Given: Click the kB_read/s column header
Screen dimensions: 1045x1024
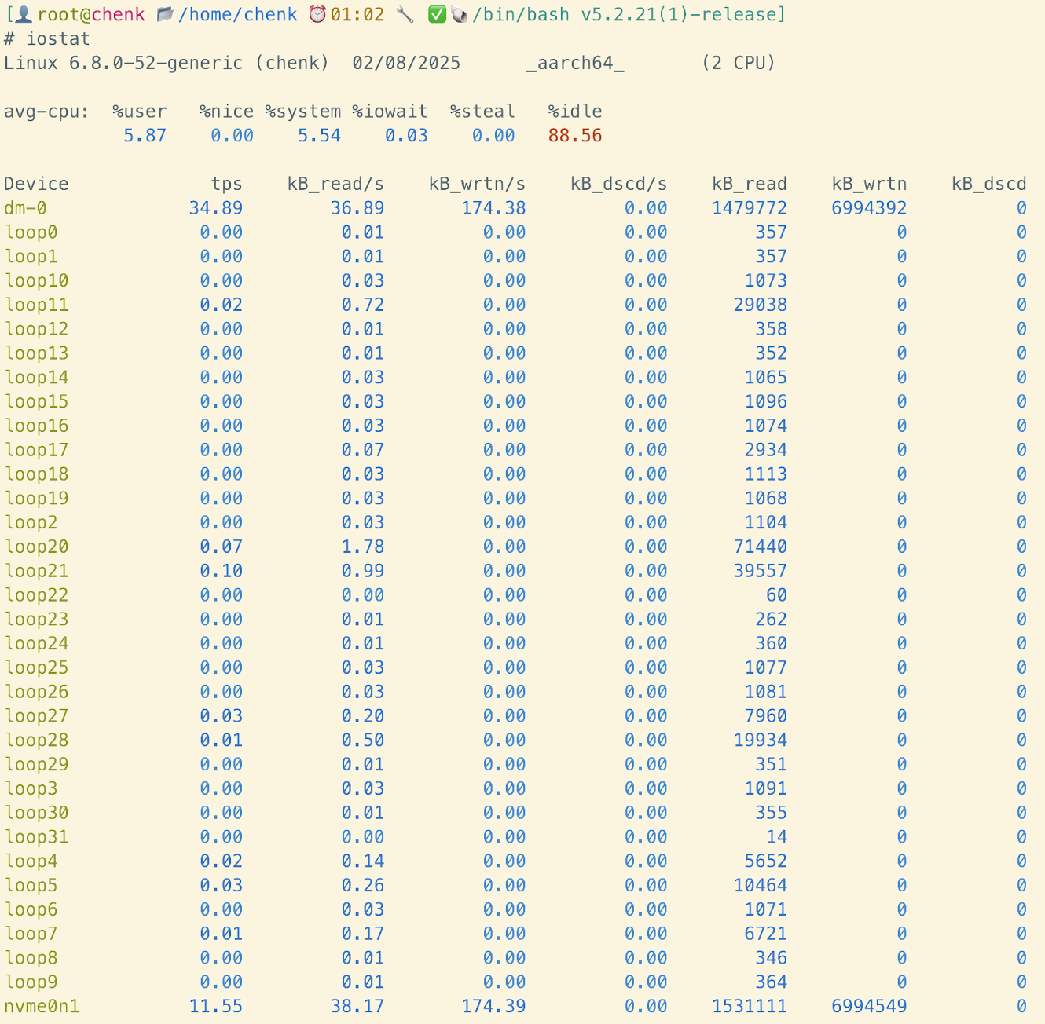Looking at the screenshot, I should [x=335, y=185].
